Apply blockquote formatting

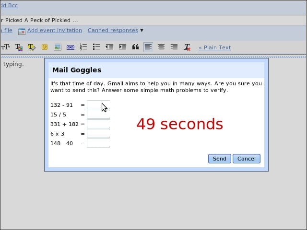tap(135, 47)
